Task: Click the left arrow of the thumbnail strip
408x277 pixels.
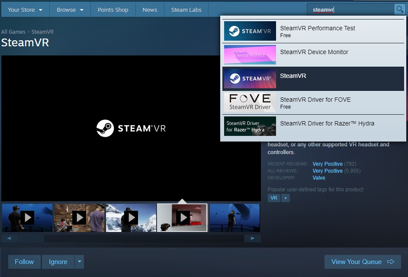Action: click(9, 238)
